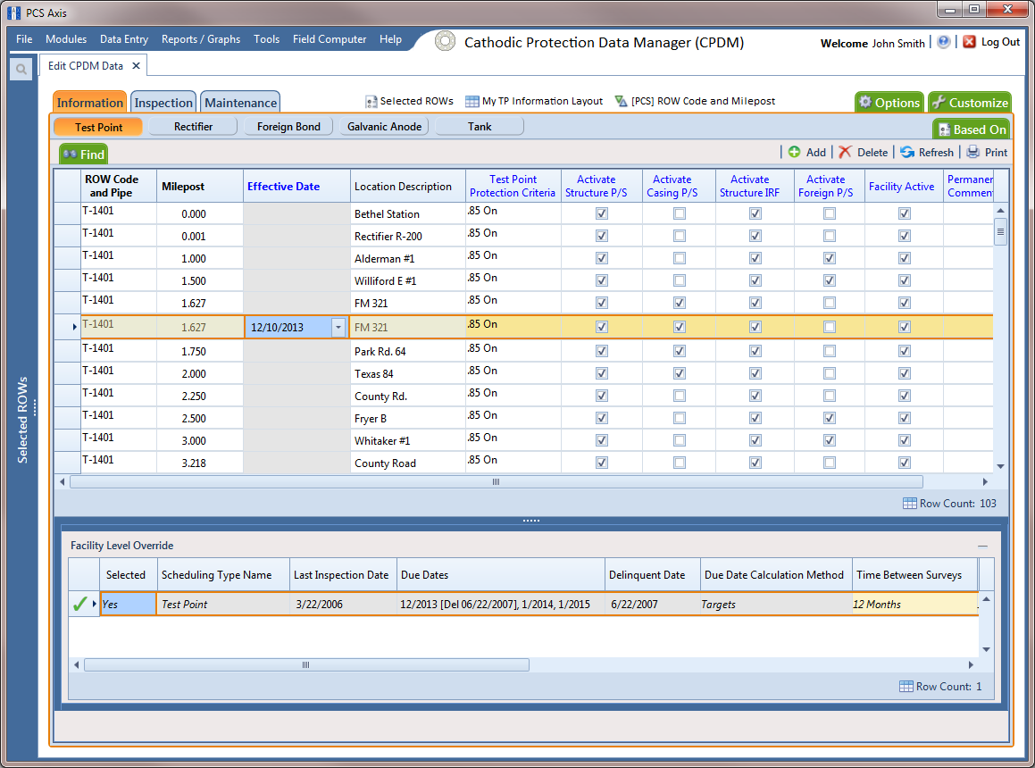The height and width of the screenshot is (768, 1035).
Task: Click the Milepost column header
Action: click(200, 187)
